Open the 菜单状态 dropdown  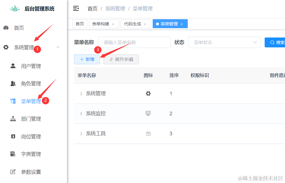[224, 42]
